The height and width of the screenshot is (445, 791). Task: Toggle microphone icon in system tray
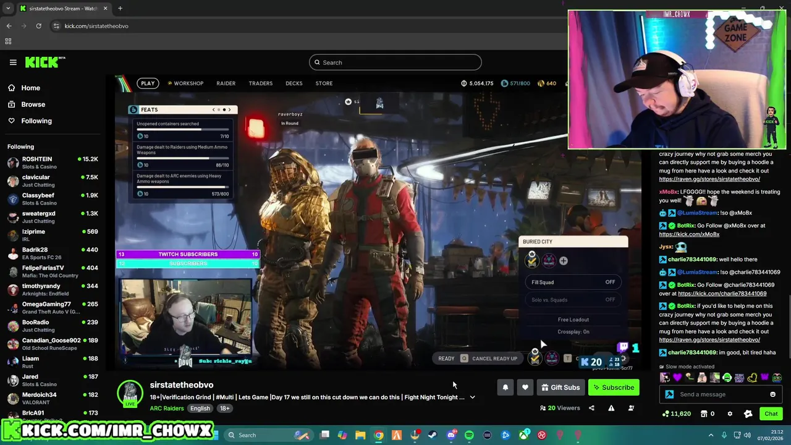click(724, 435)
